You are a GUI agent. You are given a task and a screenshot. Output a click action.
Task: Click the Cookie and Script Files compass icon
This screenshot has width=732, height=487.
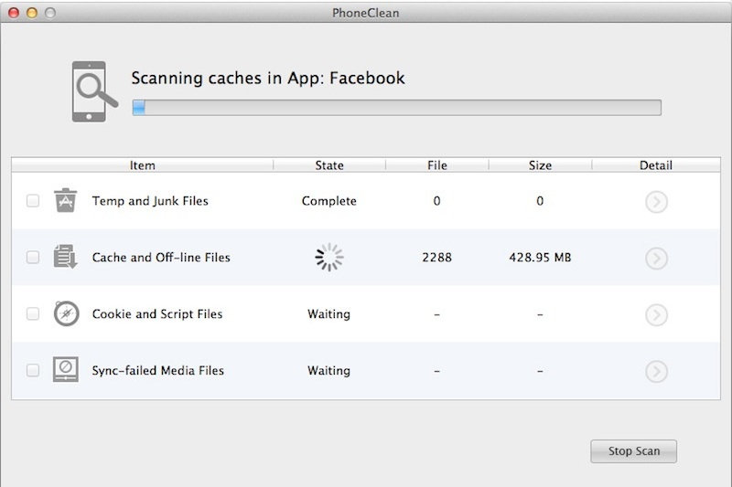coord(65,314)
